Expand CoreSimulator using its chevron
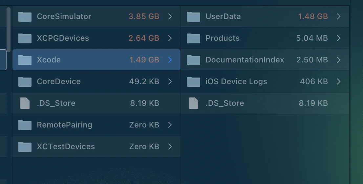 tap(170, 16)
